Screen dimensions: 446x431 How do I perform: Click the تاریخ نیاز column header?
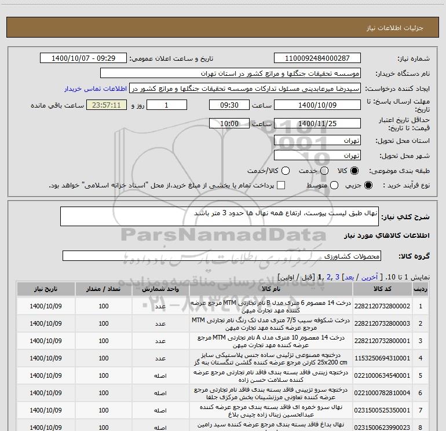(46, 289)
